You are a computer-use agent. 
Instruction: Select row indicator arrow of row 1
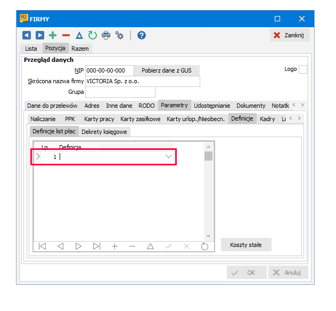tap(38, 156)
